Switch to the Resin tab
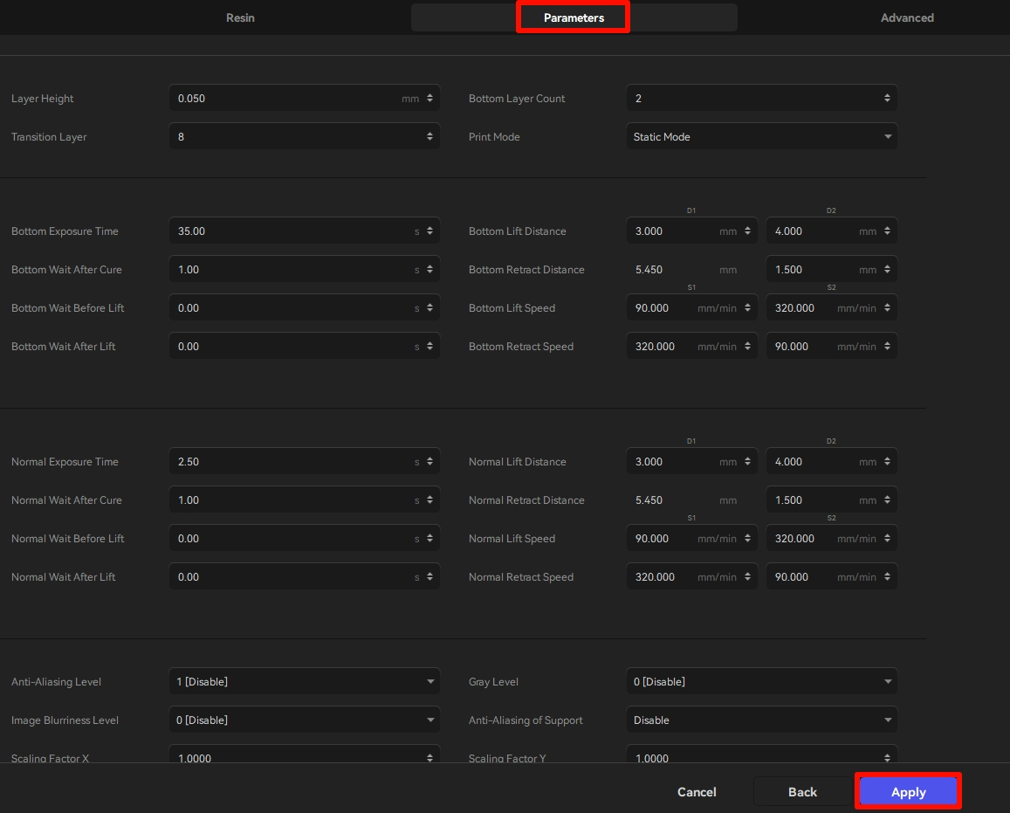Image resolution: width=1010 pixels, height=813 pixels. coord(240,17)
